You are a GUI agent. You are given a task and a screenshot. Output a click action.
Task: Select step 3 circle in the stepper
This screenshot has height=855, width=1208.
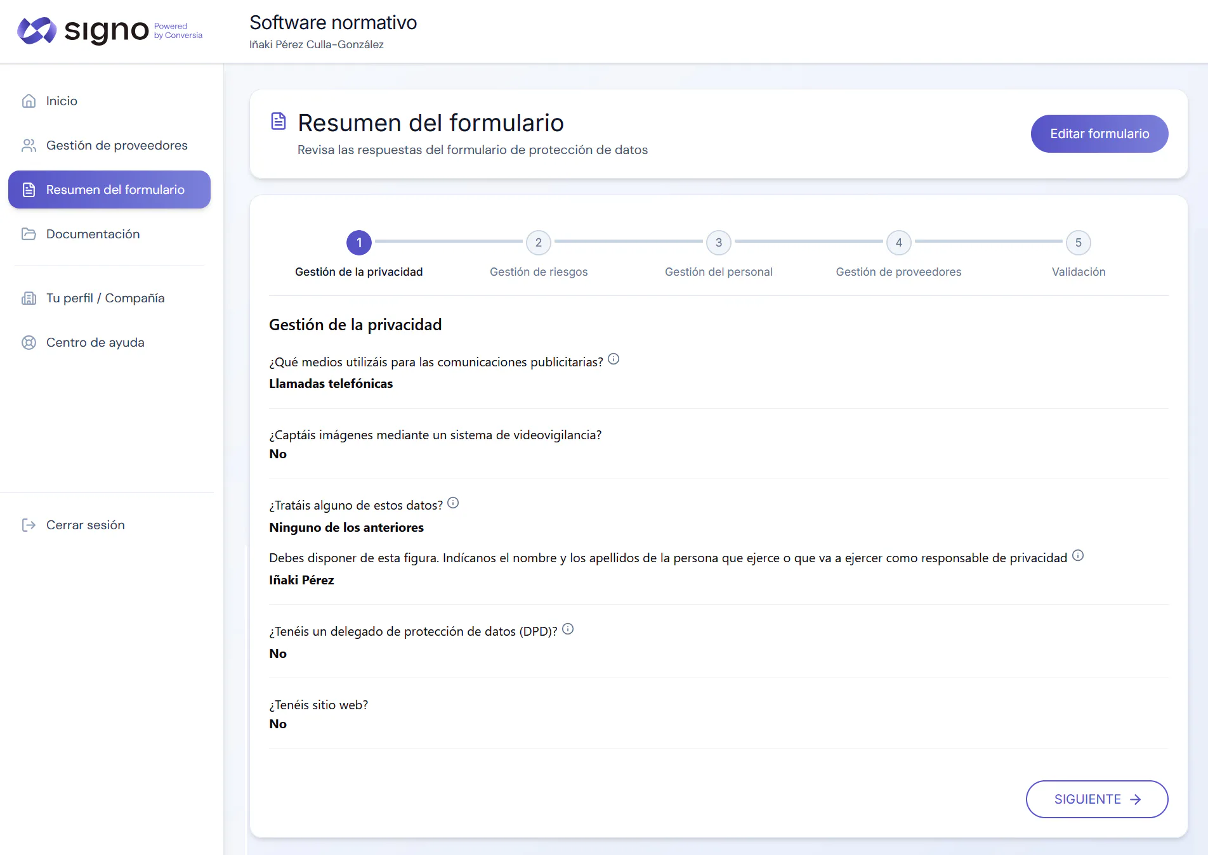[x=719, y=243]
